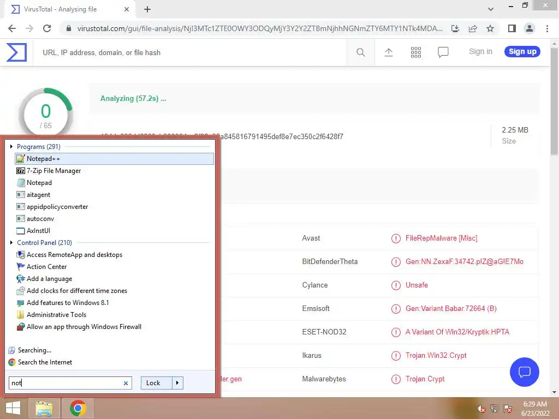
Task: Click the start menu search box
Action: [70, 383]
